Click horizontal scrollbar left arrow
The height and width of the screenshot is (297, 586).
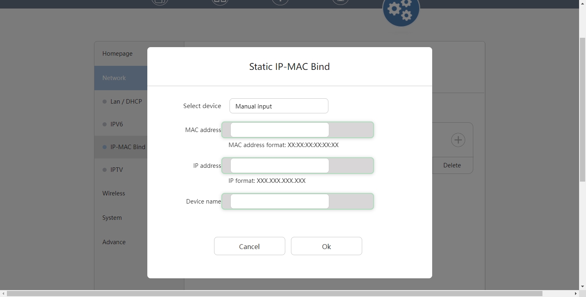3,293
